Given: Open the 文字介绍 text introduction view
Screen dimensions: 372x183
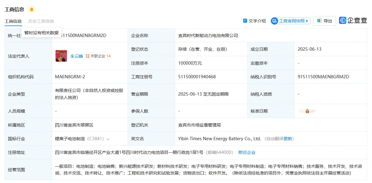Looking at the screenshot, I should [254, 21].
